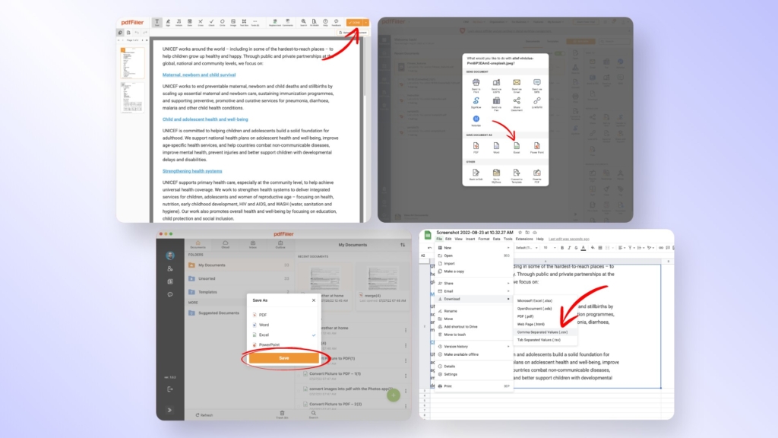Click green add button in desktop app
The height and width of the screenshot is (438, 778).
pyautogui.click(x=394, y=395)
